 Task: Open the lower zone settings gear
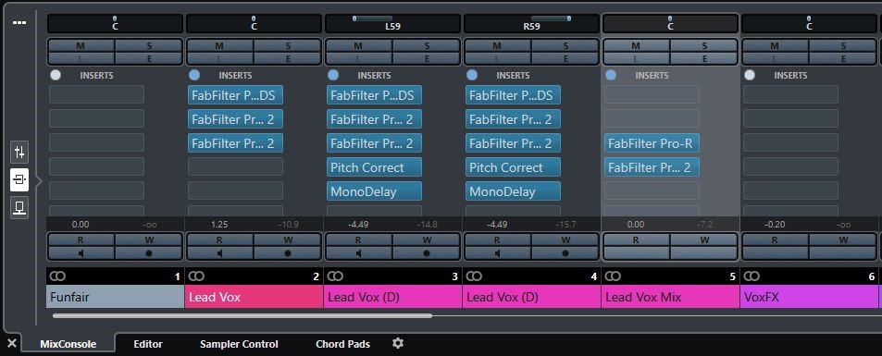(x=398, y=343)
